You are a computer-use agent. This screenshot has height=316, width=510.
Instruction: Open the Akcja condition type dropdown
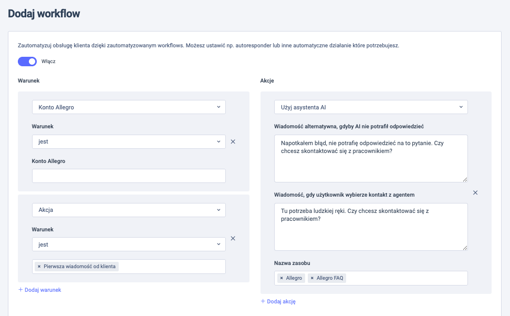click(x=129, y=210)
